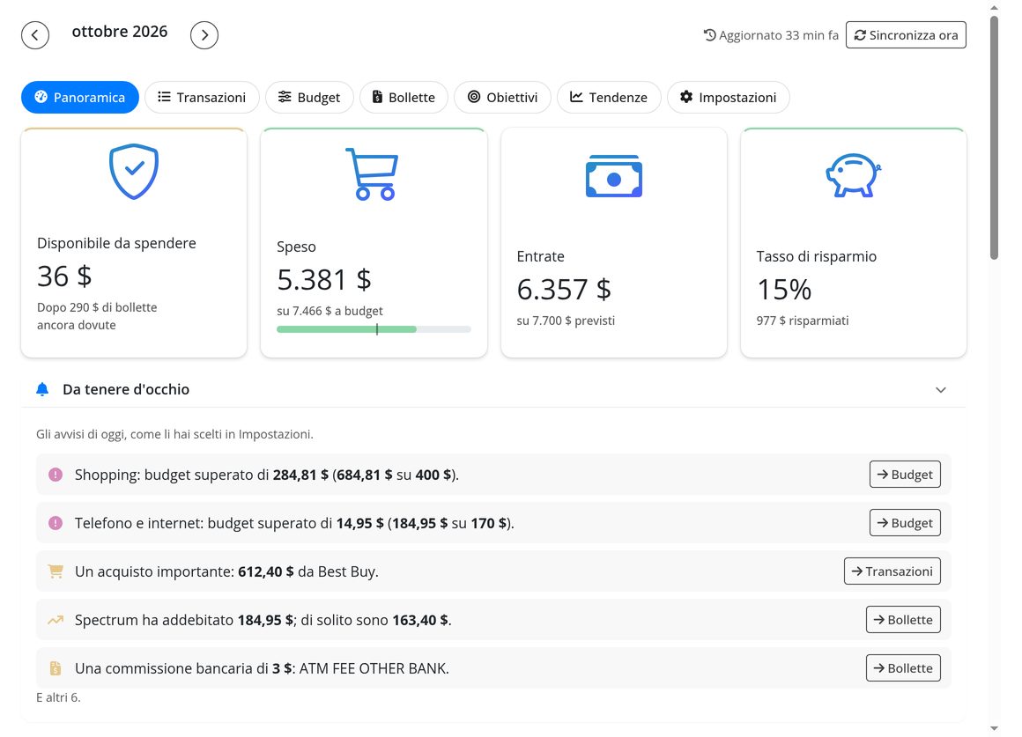The image size is (1022, 737).
Task: Open the Impostazioni tab
Action: pyautogui.click(x=728, y=97)
